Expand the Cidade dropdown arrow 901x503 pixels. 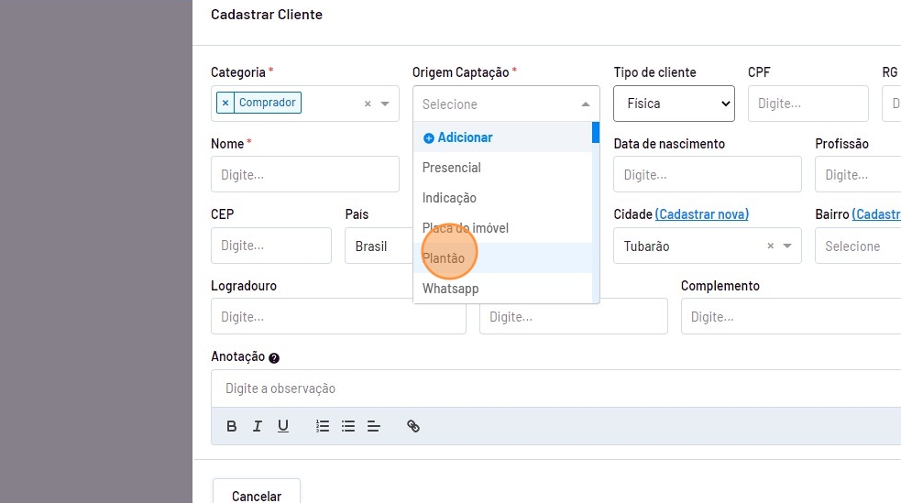pos(788,246)
